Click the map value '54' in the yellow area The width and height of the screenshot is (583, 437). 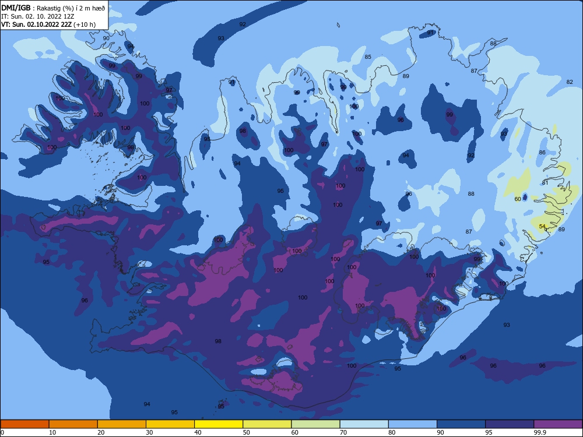[x=542, y=226]
